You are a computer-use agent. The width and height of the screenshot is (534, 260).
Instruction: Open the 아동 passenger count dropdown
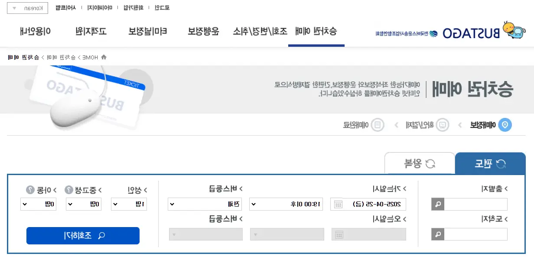click(38, 204)
